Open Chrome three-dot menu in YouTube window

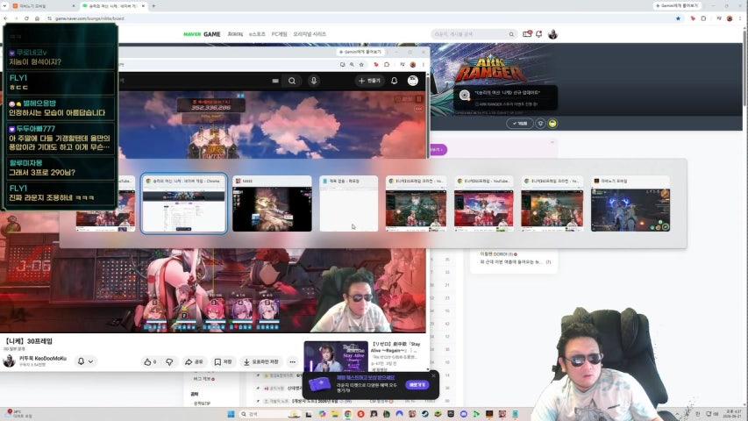(x=423, y=64)
